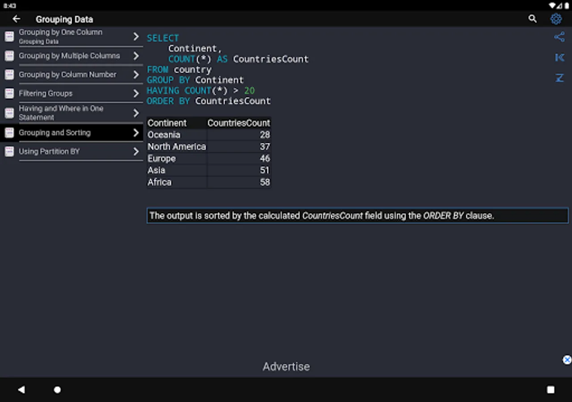Open Using Partition BY chevron arrow
The width and height of the screenshot is (572, 402).
pyautogui.click(x=136, y=151)
